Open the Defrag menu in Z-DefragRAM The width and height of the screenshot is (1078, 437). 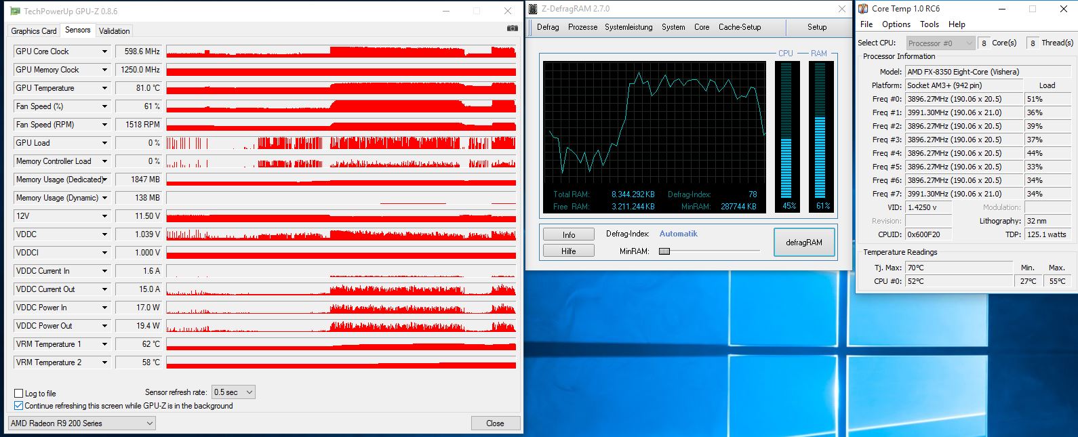[x=548, y=27]
